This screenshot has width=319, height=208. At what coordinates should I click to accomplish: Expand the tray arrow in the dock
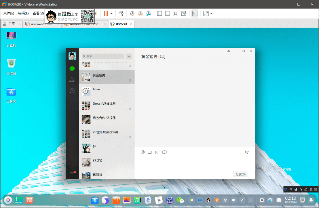click(x=251, y=200)
